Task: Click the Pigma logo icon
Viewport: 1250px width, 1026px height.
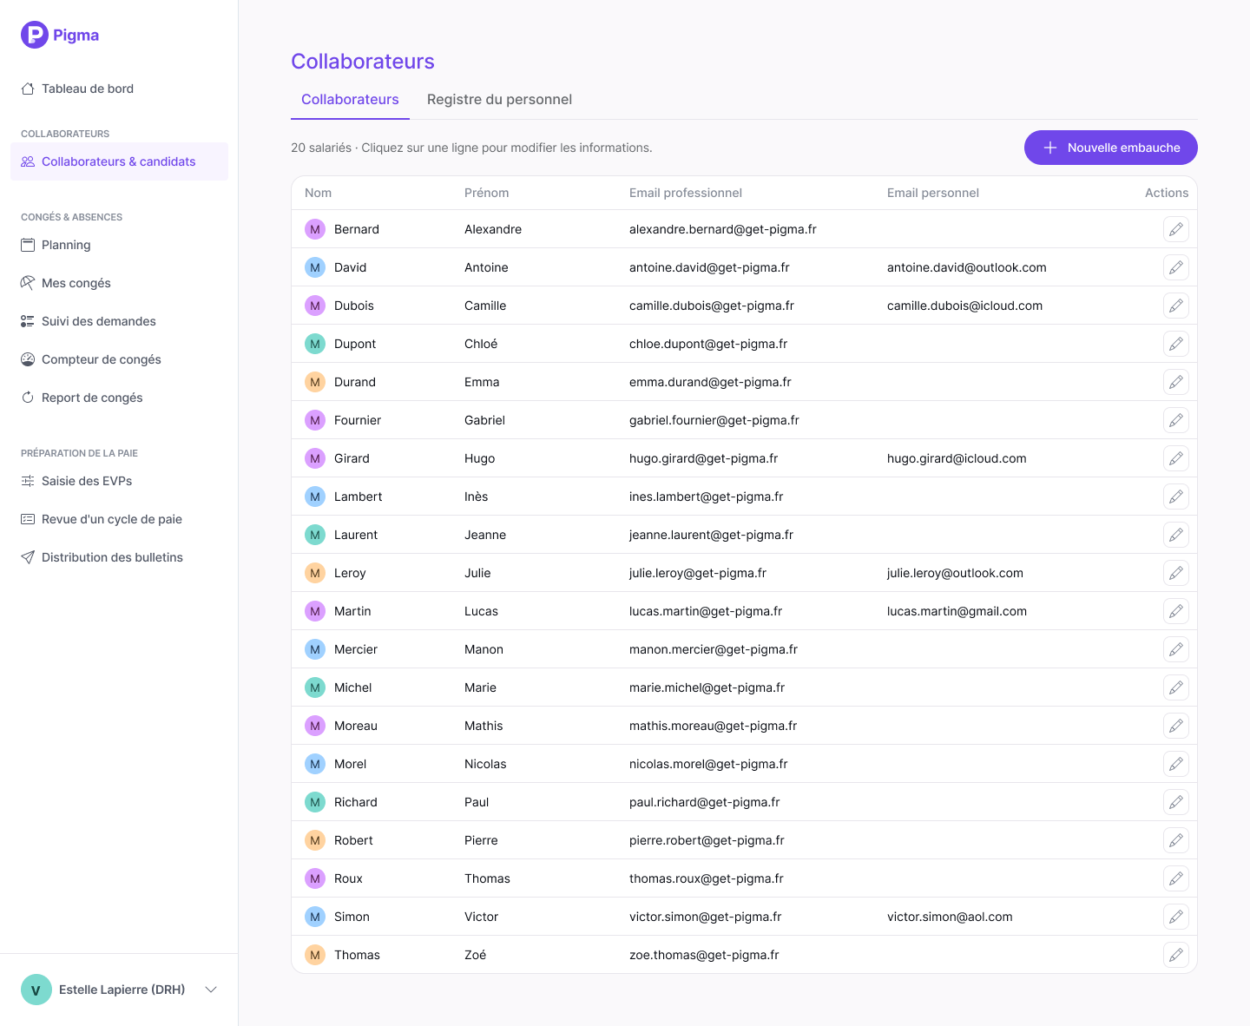Action: 35,35
